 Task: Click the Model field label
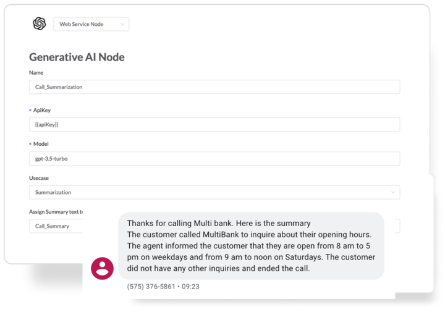41,144
